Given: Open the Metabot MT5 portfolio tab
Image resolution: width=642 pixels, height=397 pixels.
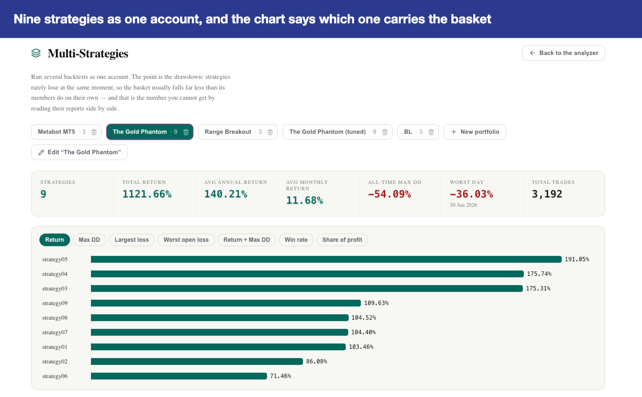Looking at the screenshot, I should pyautogui.click(x=56, y=132).
